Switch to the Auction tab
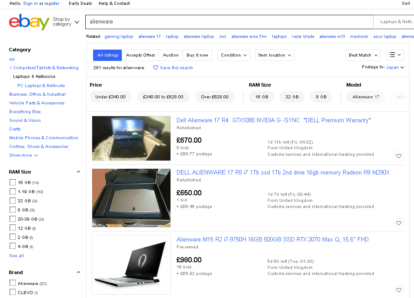 point(170,55)
